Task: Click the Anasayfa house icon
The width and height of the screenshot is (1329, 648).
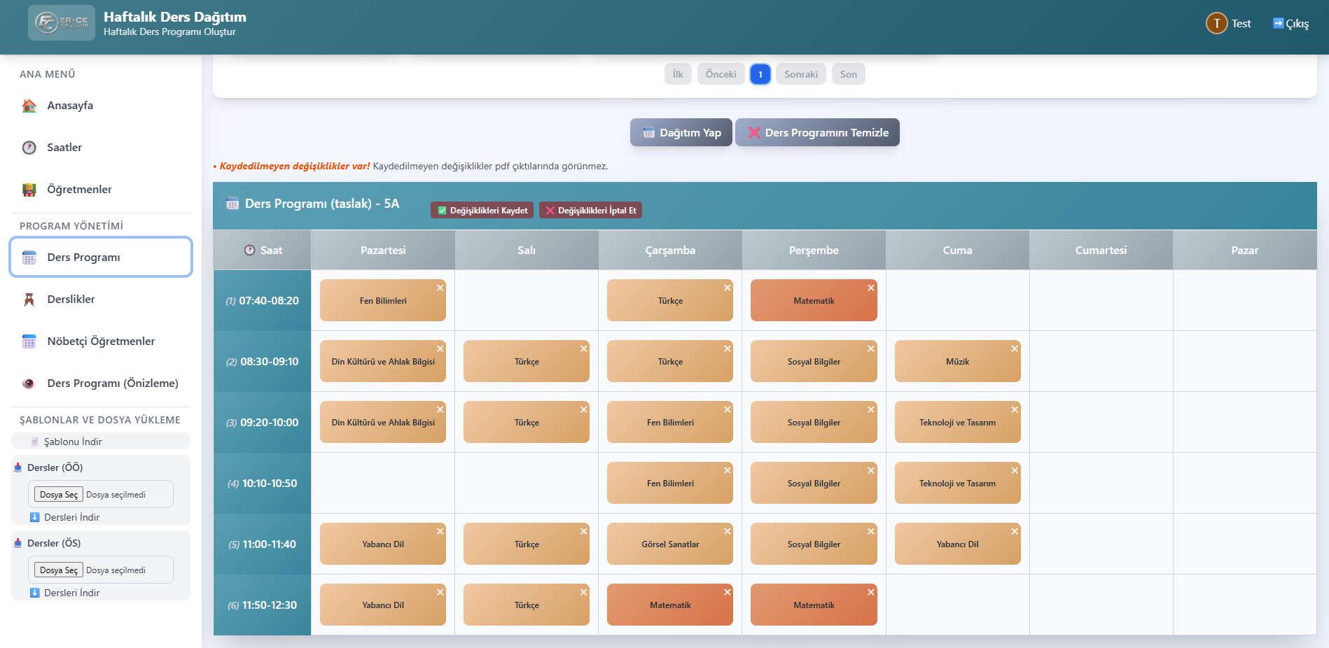Action: 29,106
